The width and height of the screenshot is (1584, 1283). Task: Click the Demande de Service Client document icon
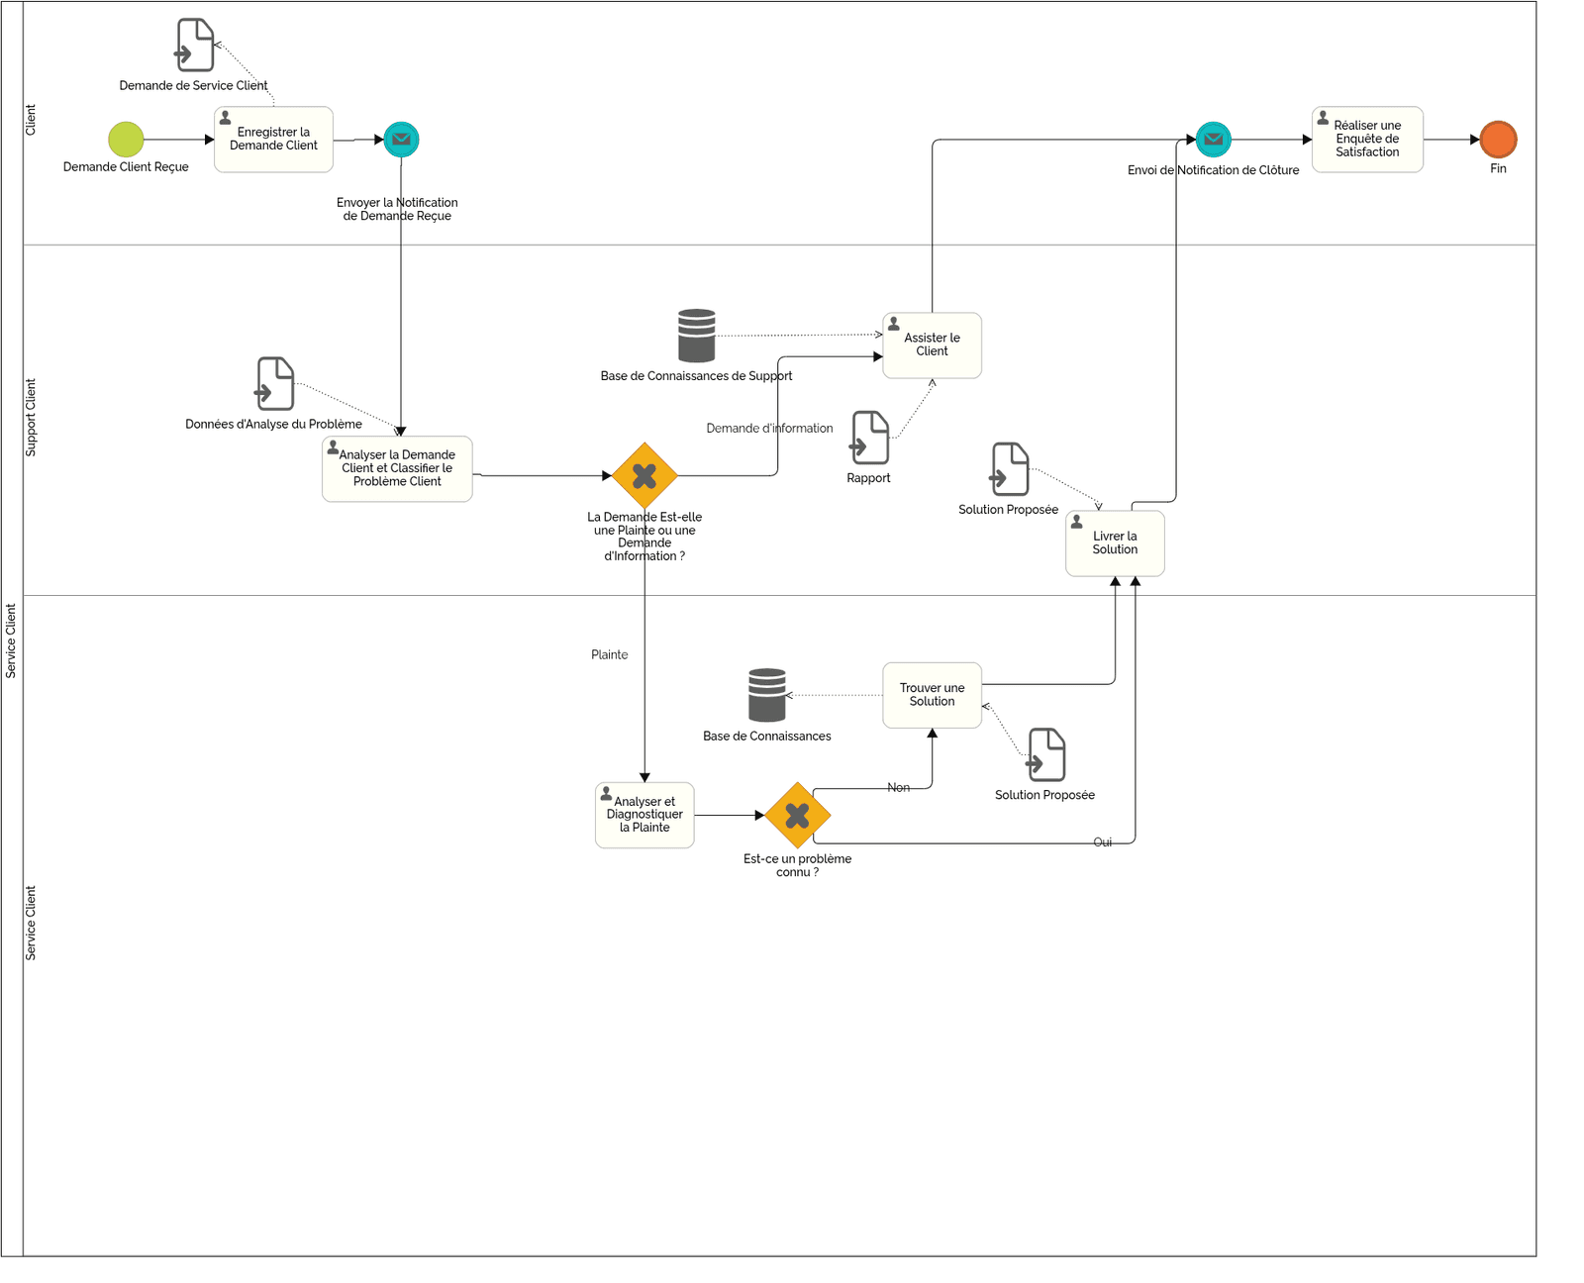pos(196,43)
